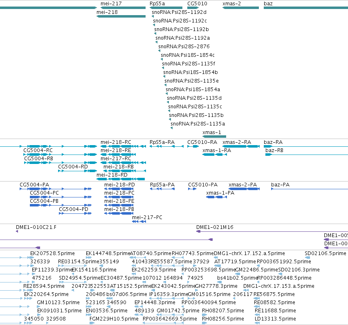Image resolution: width=348 pixels, height=325 pixels.
Task: Select snoRNA:Psi28S-1192c feature
Action: coord(154,25)
